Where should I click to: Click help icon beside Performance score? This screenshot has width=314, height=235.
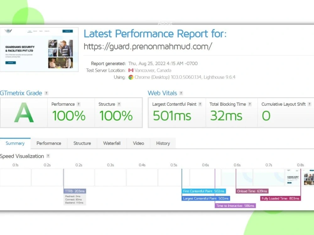coord(78,104)
